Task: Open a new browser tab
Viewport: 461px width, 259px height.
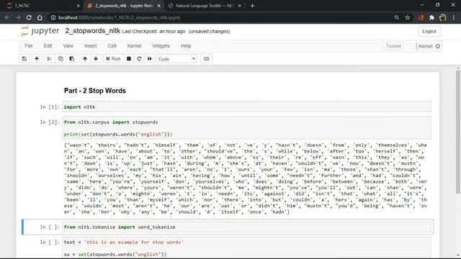Action: tap(252, 6)
